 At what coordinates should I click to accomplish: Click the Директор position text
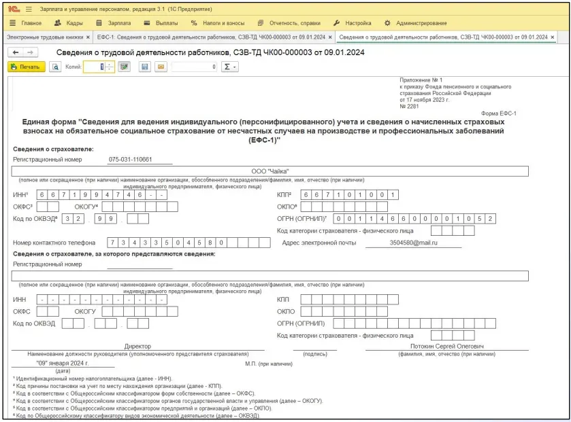[137, 347]
